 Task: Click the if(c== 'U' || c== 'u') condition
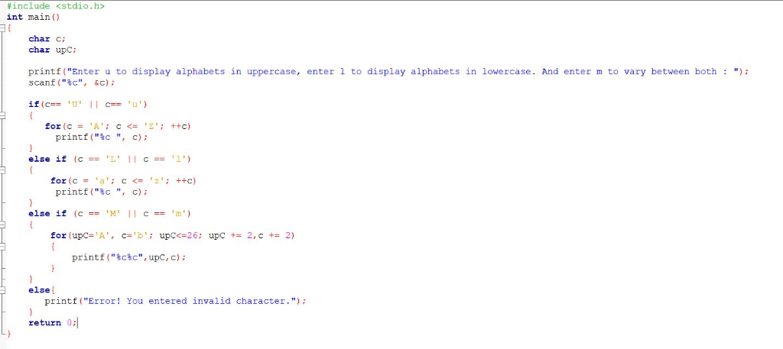(88, 104)
